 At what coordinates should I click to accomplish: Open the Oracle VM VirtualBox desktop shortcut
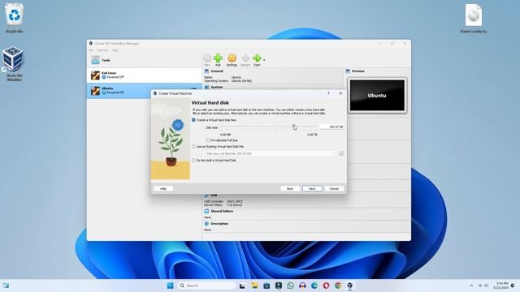coord(13,63)
